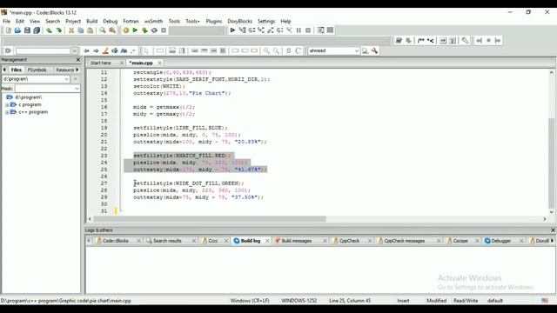
Task: Click the New file toolbar icon
Action: coord(8,30)
